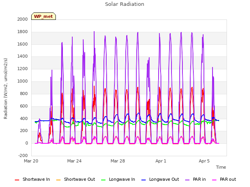Click the 1800 y-axis tick label
This screenshot has height=187, width=250.
[x=23, y=32]
